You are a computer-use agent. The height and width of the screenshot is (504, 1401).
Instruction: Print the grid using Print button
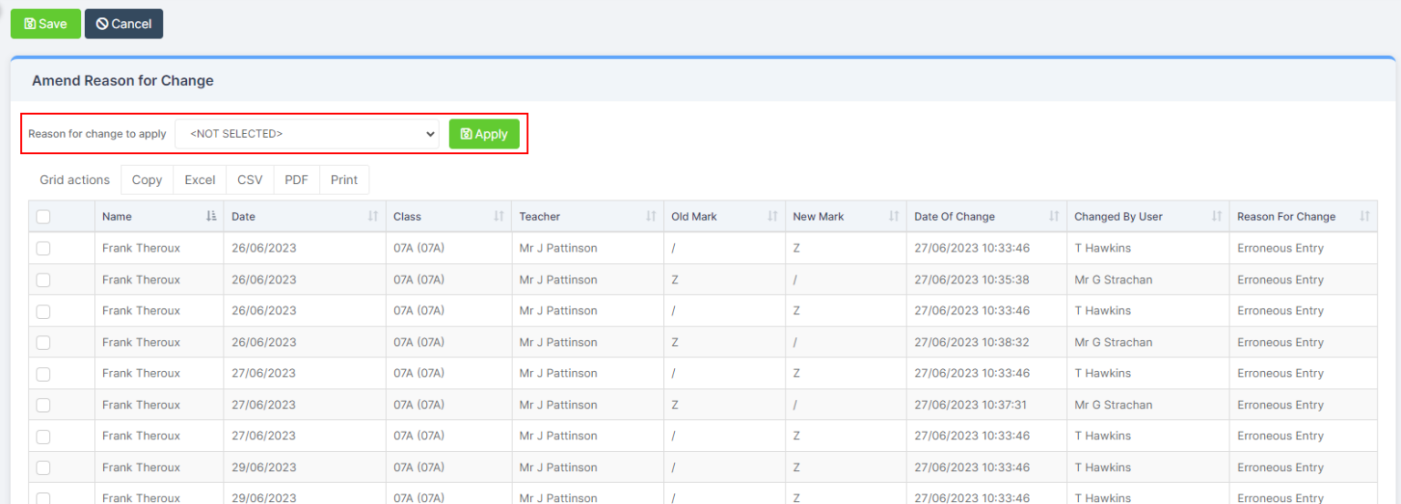point(344,180)
